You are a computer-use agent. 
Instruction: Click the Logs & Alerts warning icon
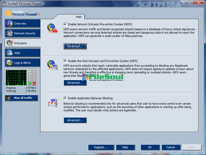click(x=9, y=63)
